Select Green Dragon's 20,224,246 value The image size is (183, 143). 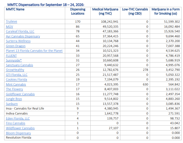point(110,46)
